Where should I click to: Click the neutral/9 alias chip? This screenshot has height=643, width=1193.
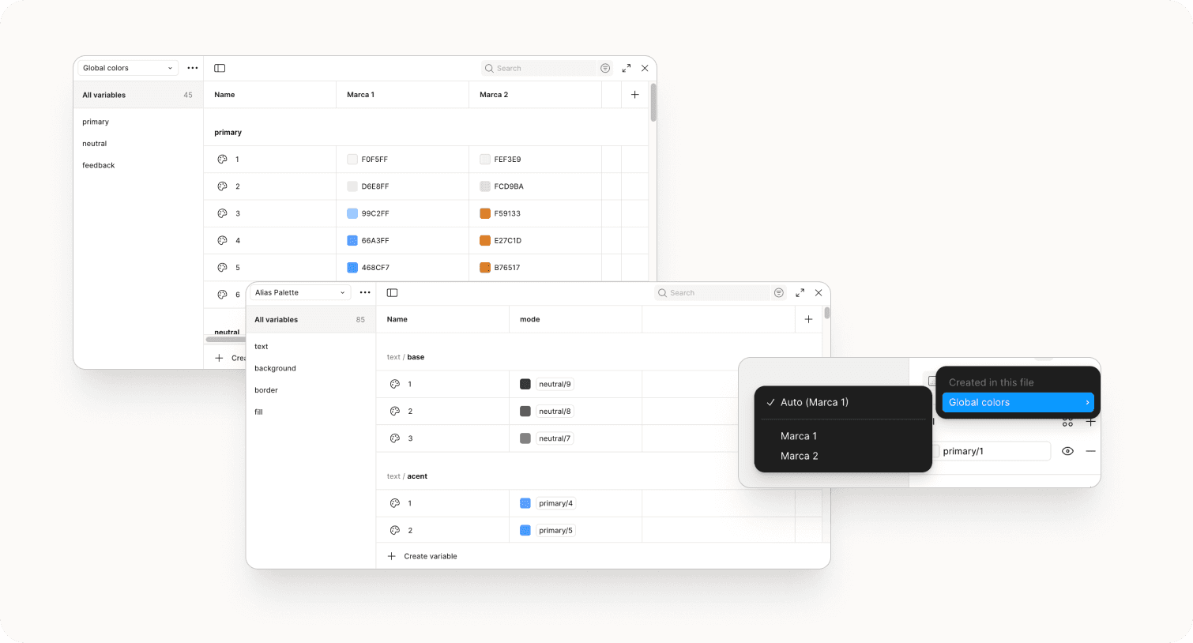(x=555, y=385)
